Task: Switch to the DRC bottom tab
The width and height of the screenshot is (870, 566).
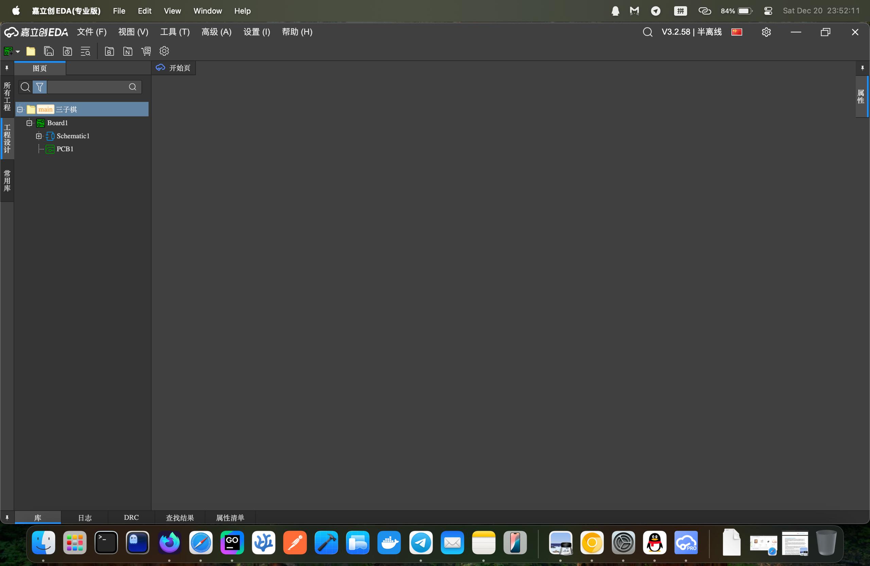Action: click(131, 517)
